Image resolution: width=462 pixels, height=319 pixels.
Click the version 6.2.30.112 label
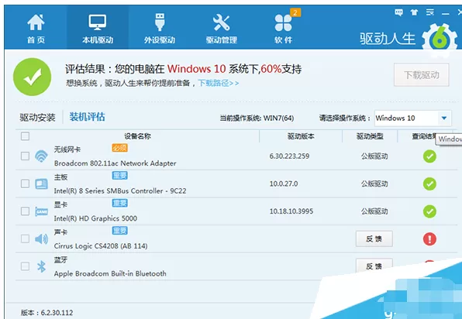click(x=47, y=313)
